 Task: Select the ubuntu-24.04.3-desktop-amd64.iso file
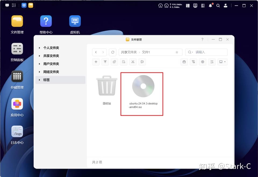pos(143,92)
